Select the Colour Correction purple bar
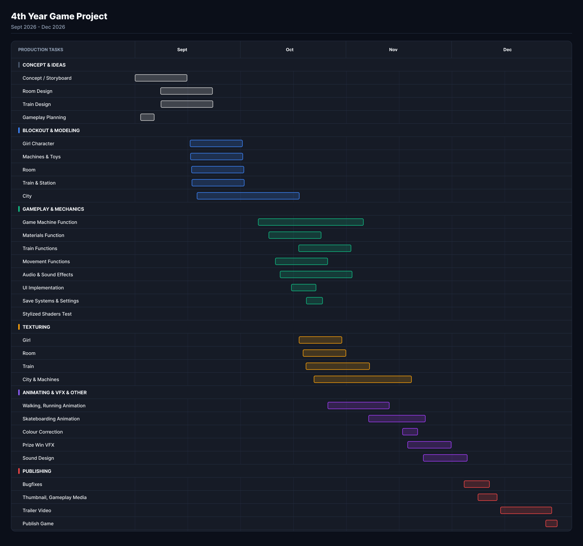583x546 pixels. point(410,432)
